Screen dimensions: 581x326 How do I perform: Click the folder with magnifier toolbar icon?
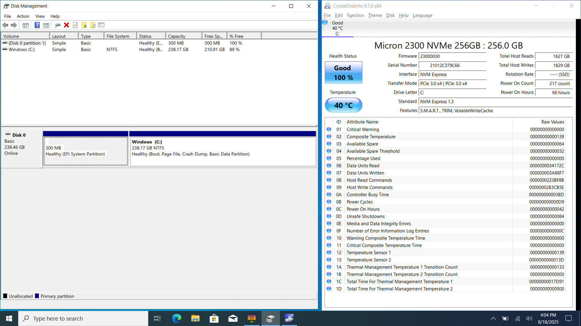pos(93,25)
